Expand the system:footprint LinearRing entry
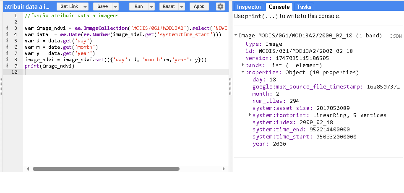The image size is (404, 193). [250, 115]
